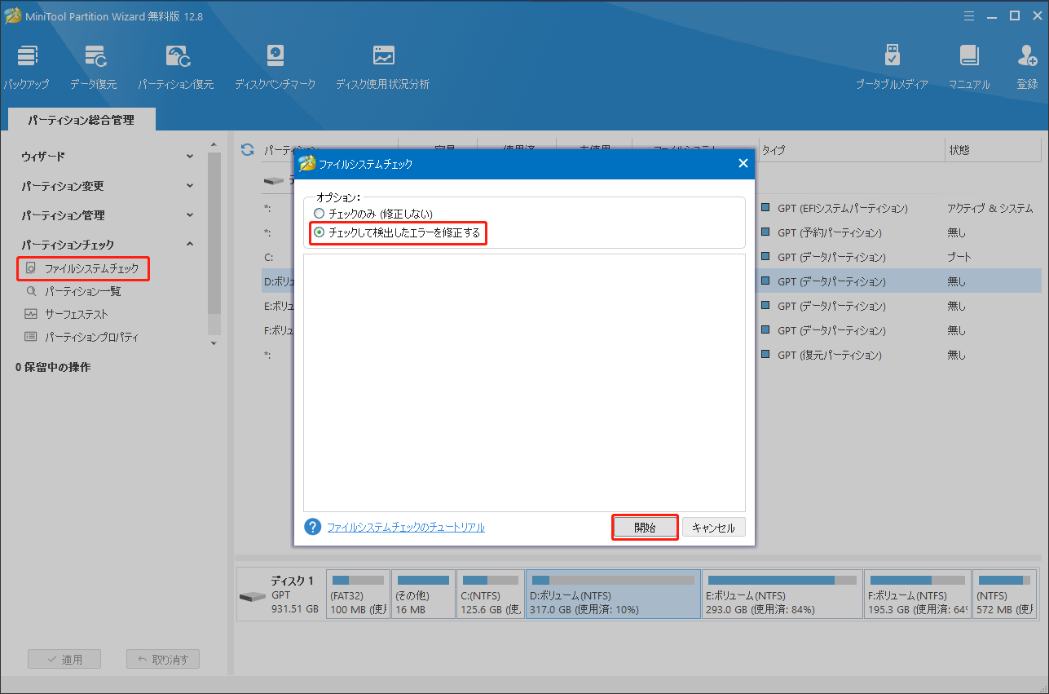Collapse the パーティションチェック section
Viewport: 1049px width, 694px height.
108,244
